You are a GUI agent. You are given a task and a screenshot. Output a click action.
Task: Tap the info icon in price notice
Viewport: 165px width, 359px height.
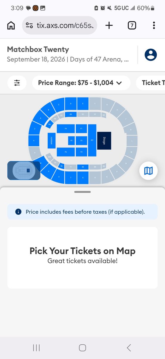pos(18,212)
